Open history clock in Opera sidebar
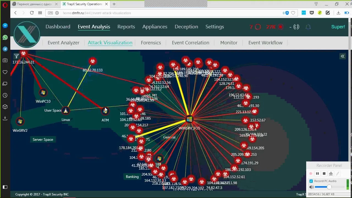The width and height of the screenshot is (352, 198). 5,95
